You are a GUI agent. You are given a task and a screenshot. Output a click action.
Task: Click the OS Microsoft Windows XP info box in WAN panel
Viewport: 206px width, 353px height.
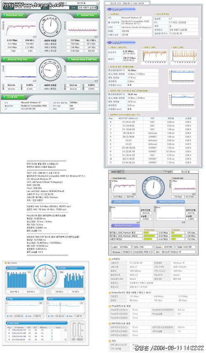(175, 252)
